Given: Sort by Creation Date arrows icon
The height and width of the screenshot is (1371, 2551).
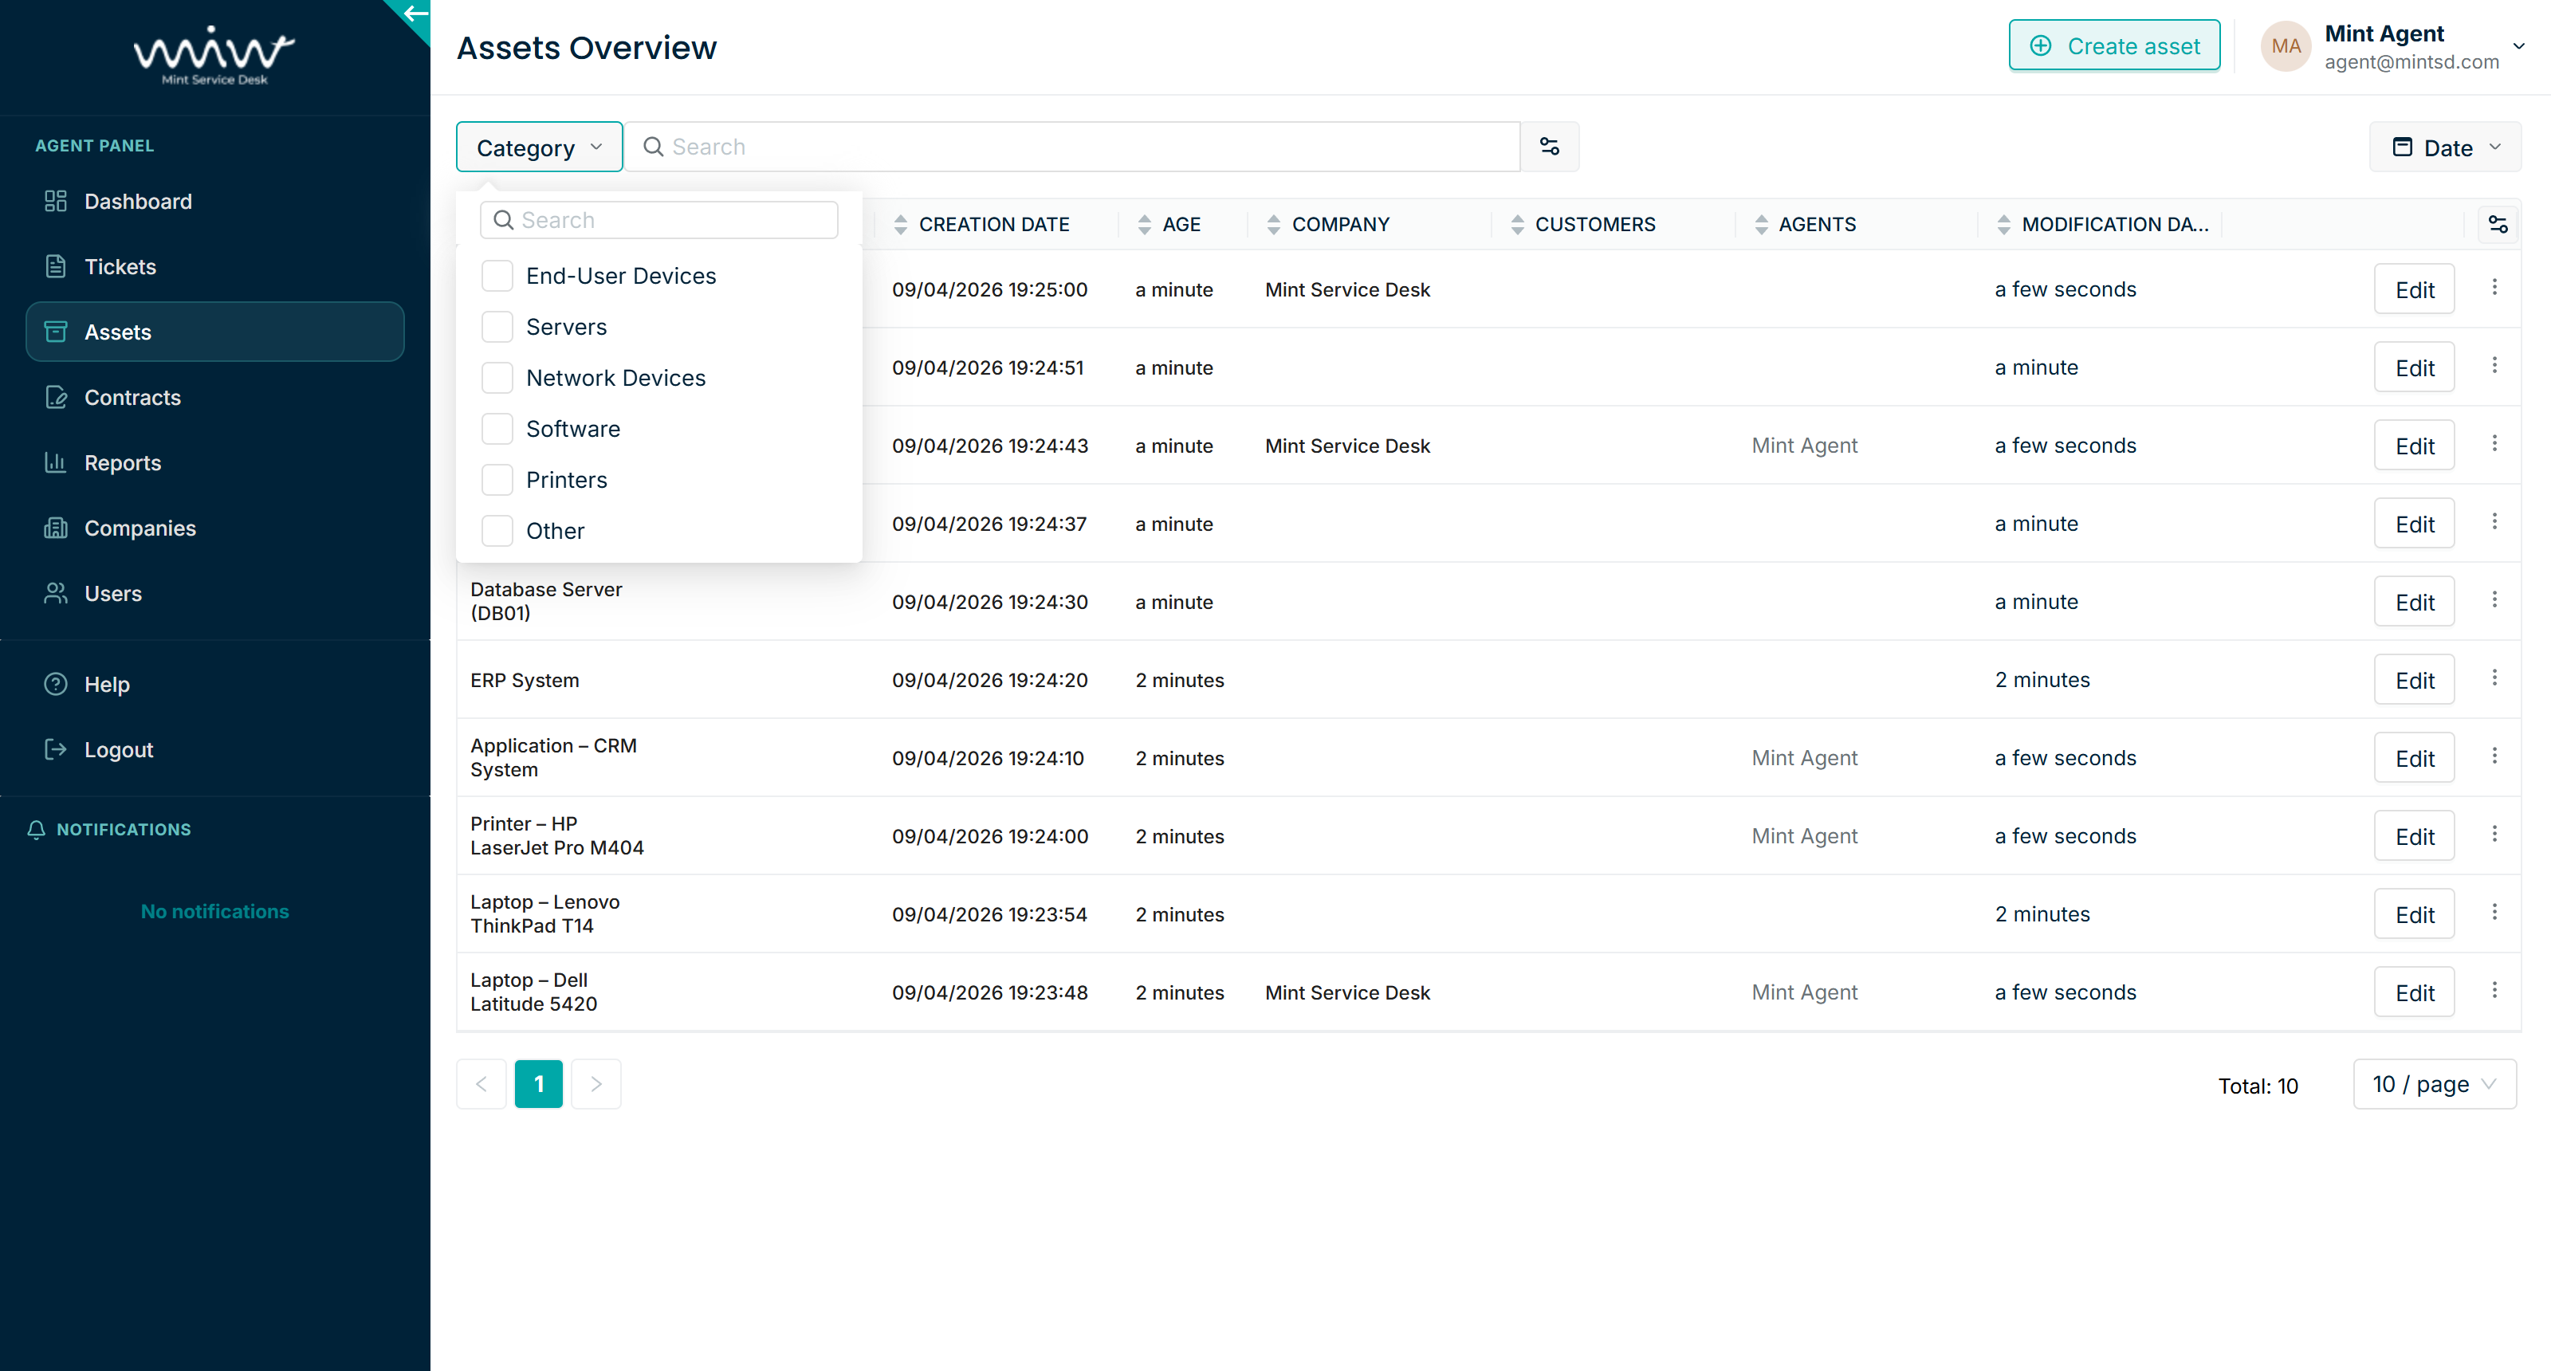Looking at the screenshot, I should point(899,225).
